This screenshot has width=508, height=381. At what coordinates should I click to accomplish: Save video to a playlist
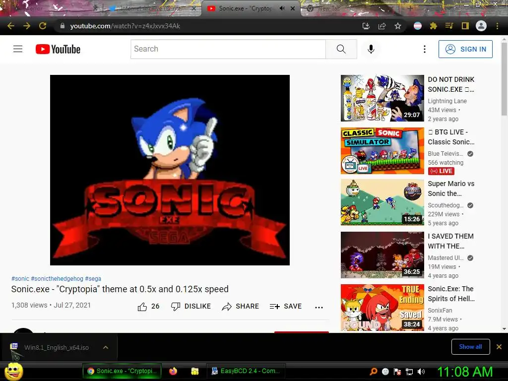click(285, 307)
